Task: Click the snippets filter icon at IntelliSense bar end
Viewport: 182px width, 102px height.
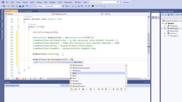Action: (125, 89)
